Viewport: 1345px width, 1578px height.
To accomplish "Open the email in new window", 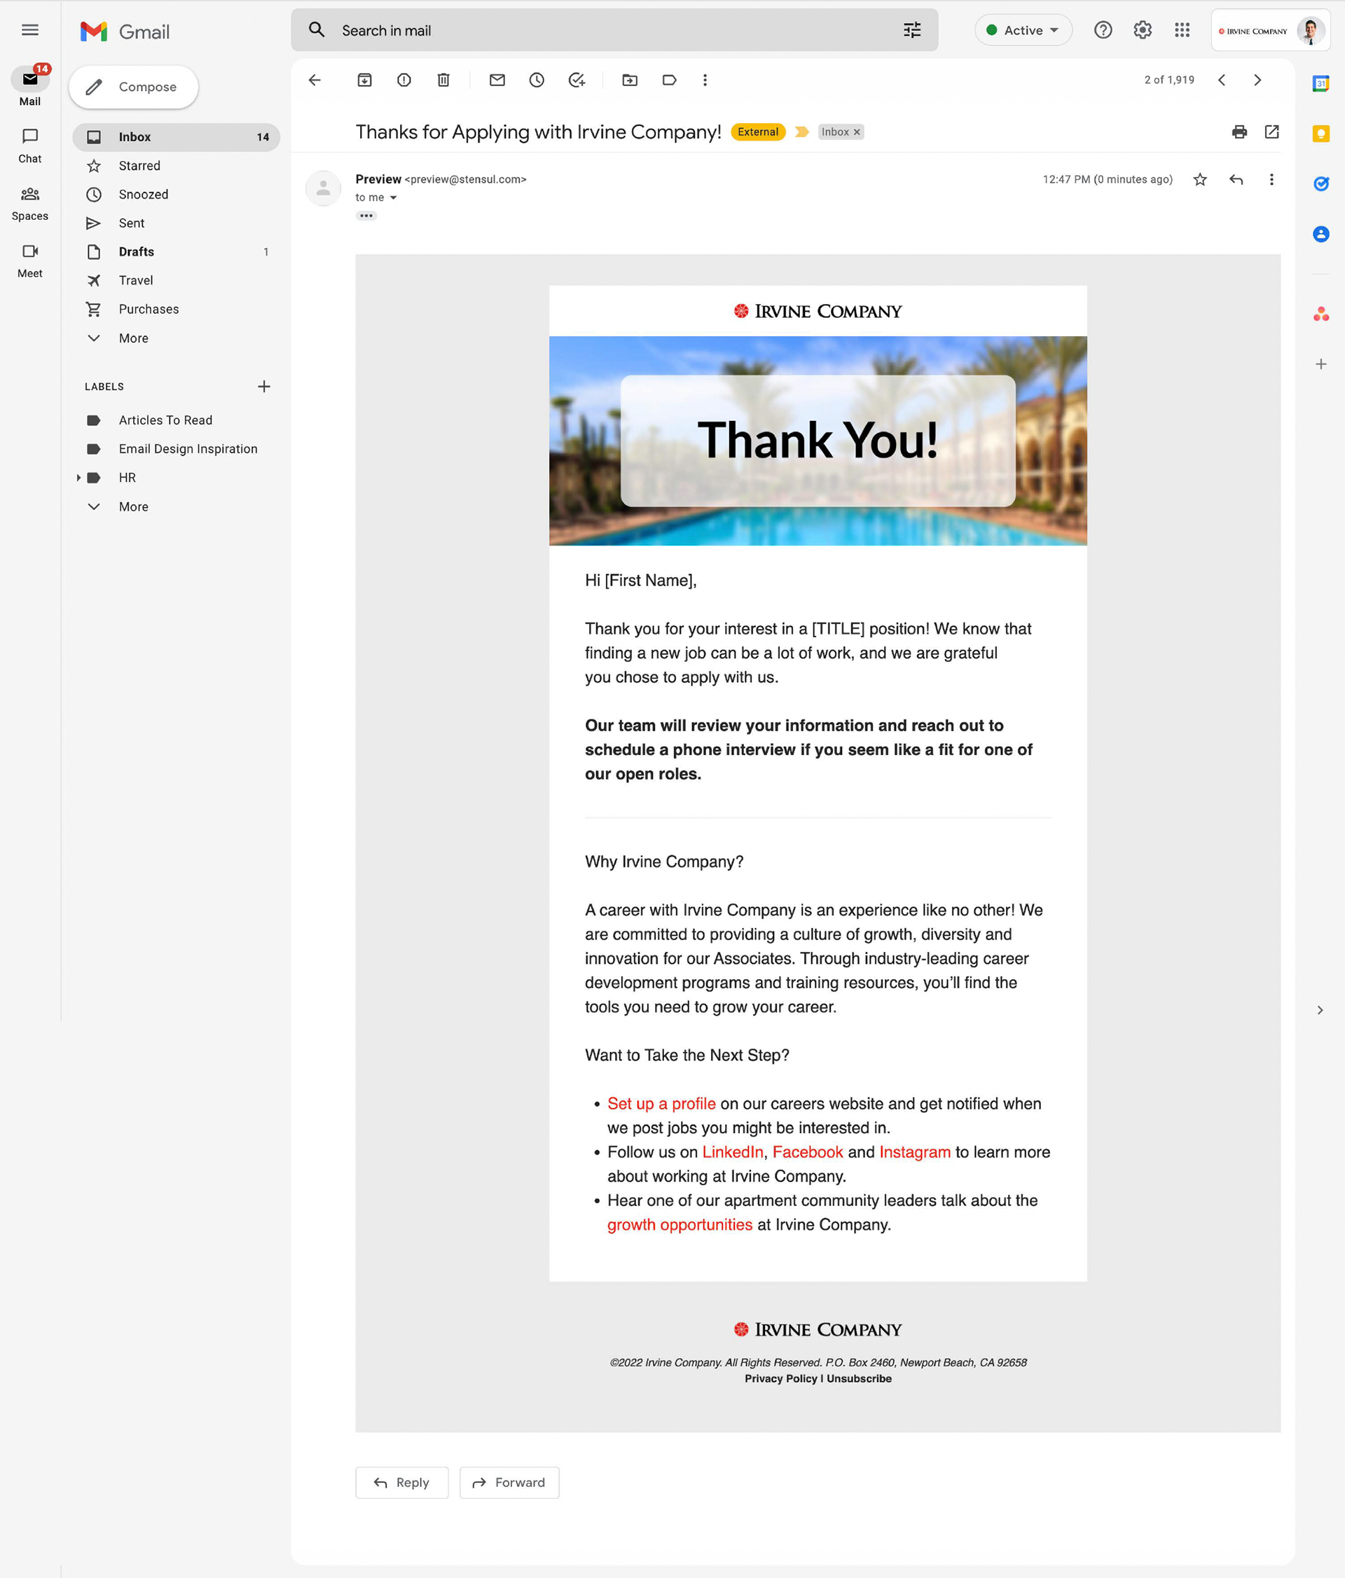I will 1272,132.
